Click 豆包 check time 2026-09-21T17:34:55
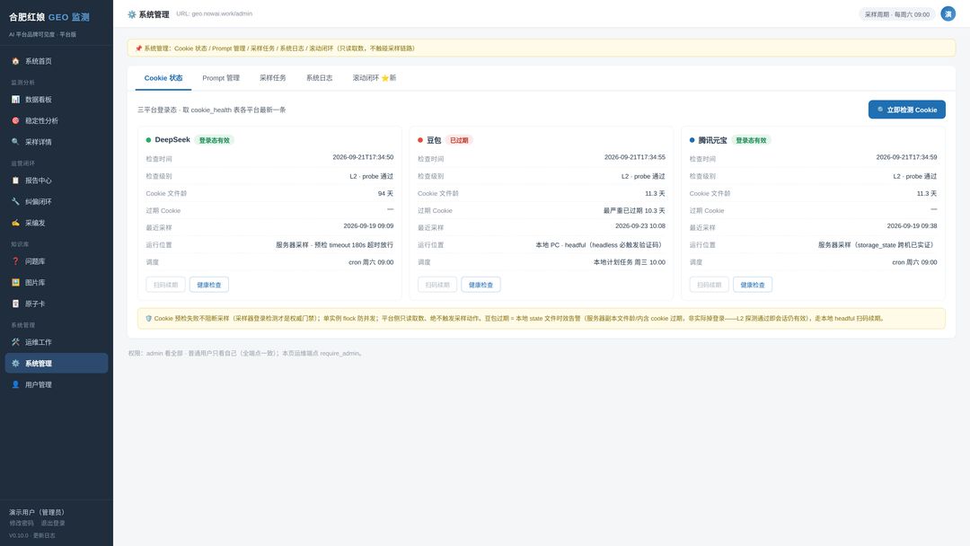 point(635,158)
